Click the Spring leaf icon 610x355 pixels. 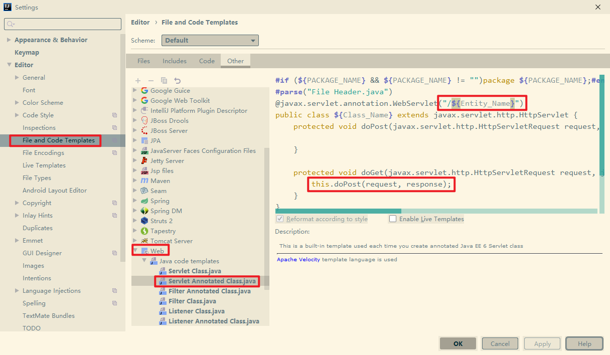144,201
